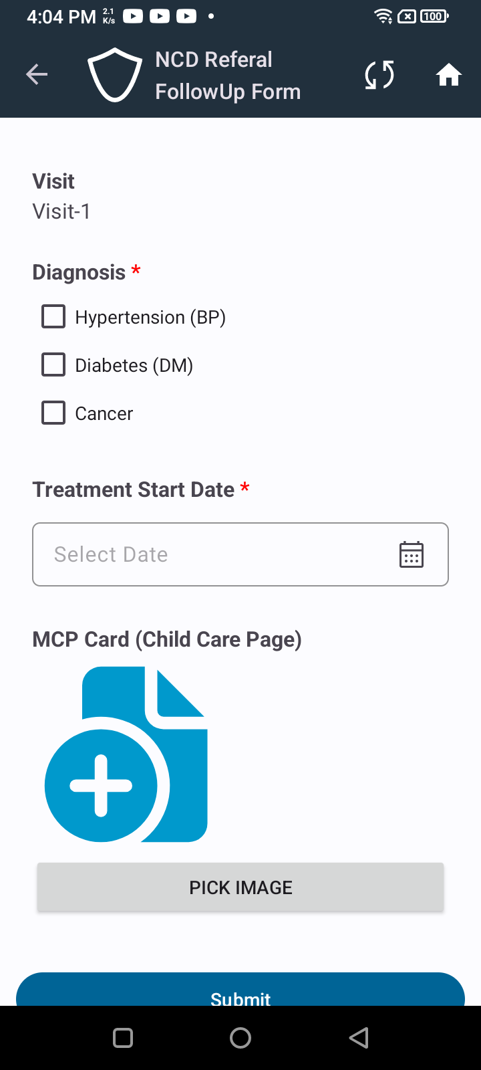Tap Android back triangle button
481x1070 pixels.
click(x=359, y=1038)
